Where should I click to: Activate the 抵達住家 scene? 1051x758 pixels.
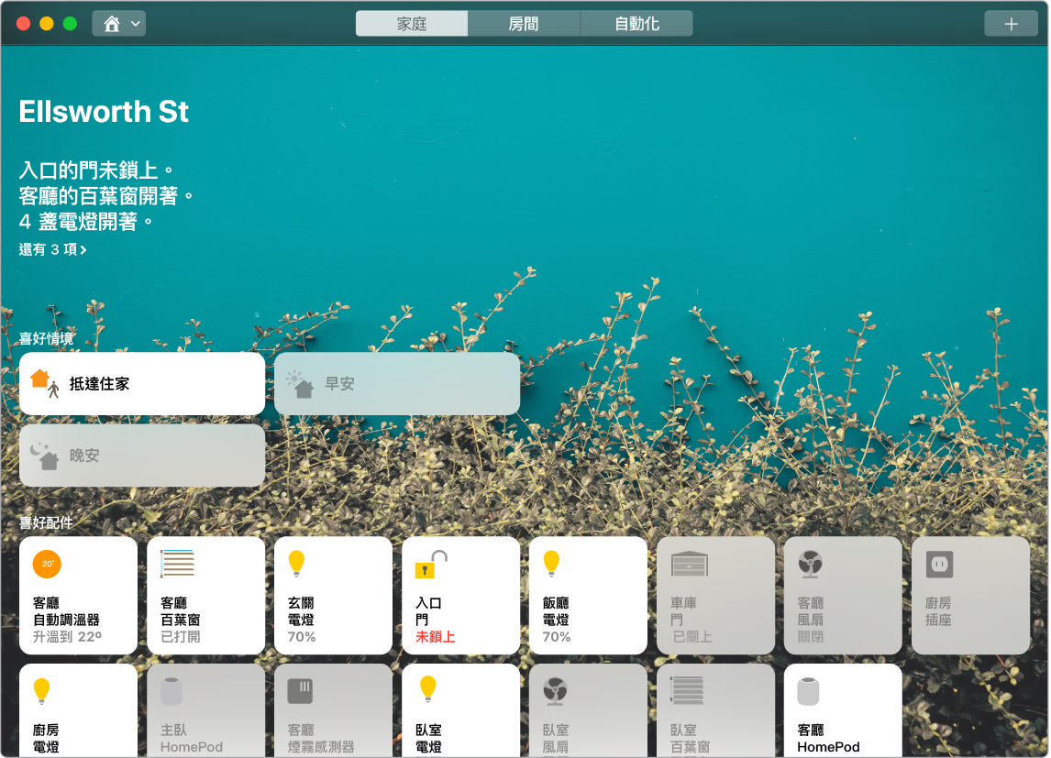[141, 383]
